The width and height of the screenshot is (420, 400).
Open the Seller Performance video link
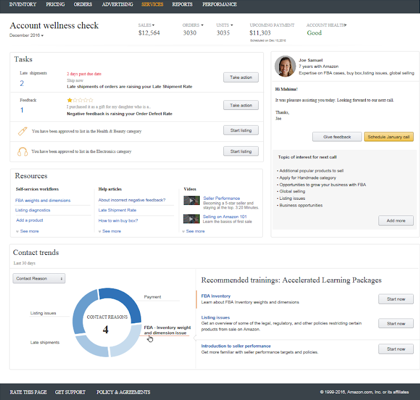click(221, 198)
